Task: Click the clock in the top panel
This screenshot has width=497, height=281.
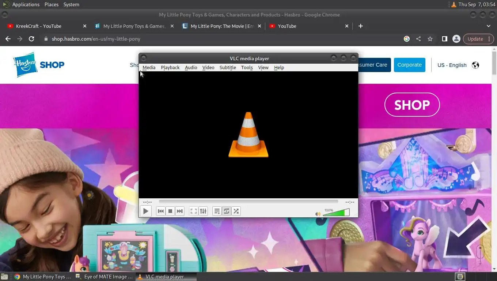Action: [477, 4]
